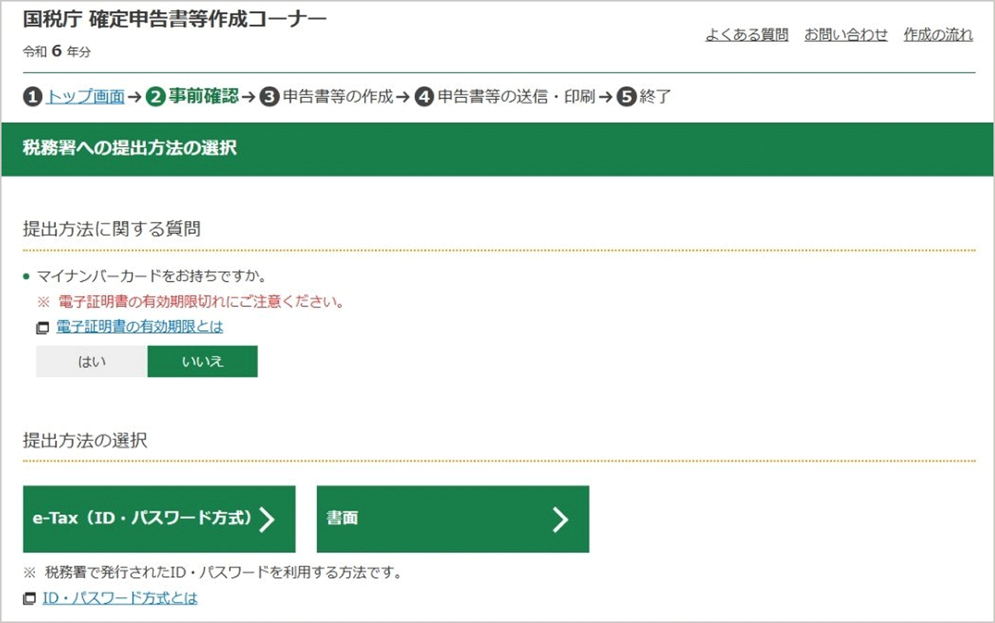Select はい for the マイナンバーカード question
This screenshot has height=623, width=995.
point(91,361)
